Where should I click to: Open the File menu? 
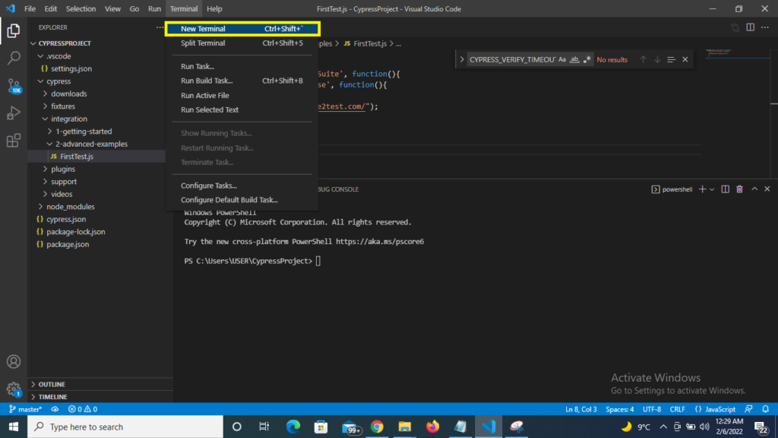coord(30,9)
